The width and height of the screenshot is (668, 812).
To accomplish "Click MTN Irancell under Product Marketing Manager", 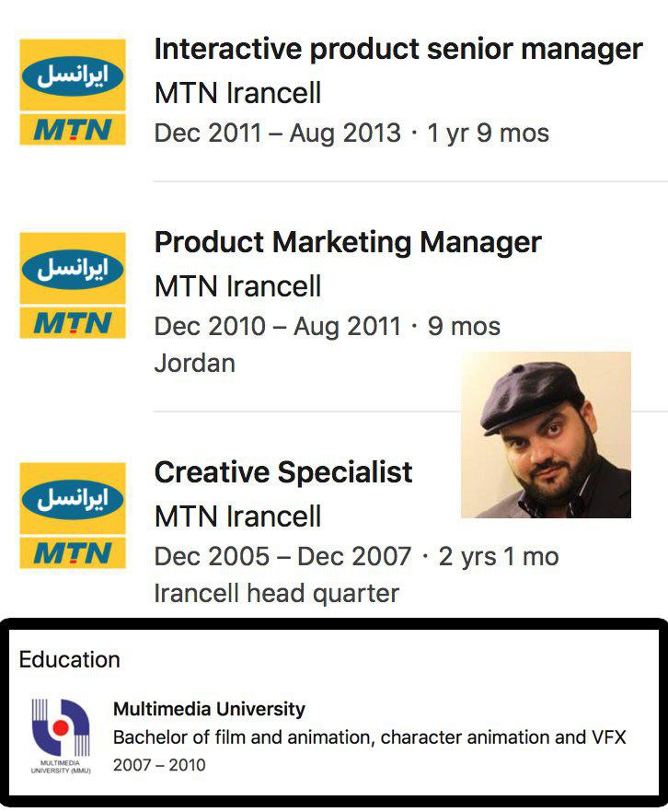I will 237,286.
